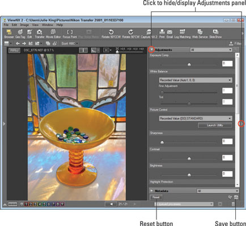
Task: Click the Brightness slider handle
Action: (x=189, y=175)
